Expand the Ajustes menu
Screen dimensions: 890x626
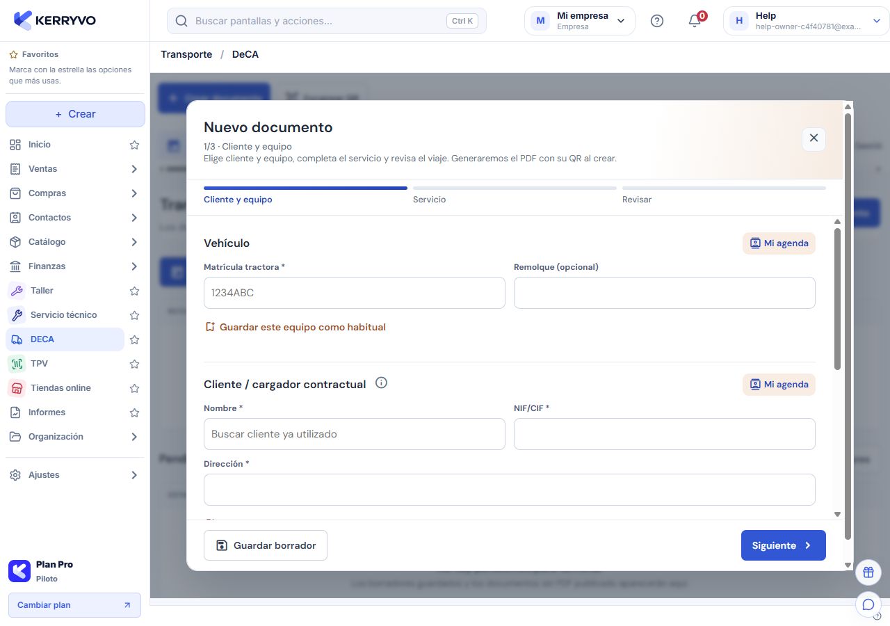point(134,475)
